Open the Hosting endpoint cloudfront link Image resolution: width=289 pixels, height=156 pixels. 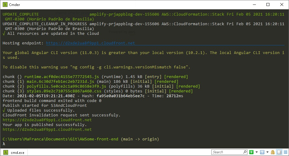pos(90,43)
